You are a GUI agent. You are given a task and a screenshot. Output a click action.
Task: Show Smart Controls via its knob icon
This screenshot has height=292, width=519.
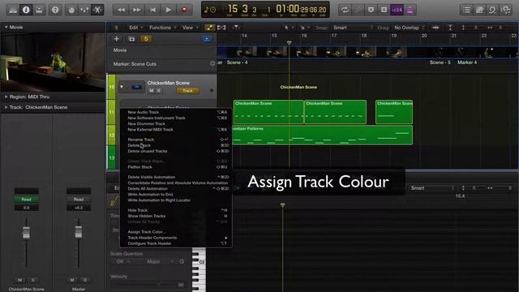click(71, 10)
